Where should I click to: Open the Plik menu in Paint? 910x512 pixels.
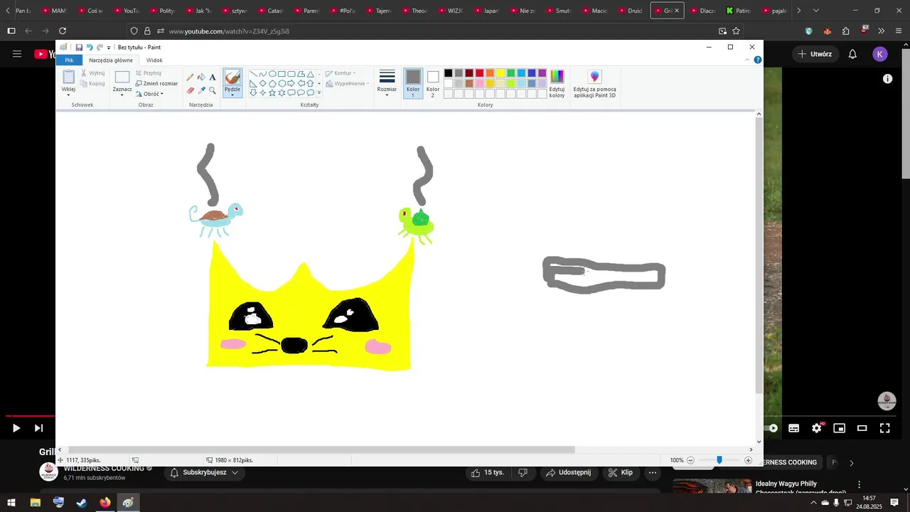tap(69, 60)
